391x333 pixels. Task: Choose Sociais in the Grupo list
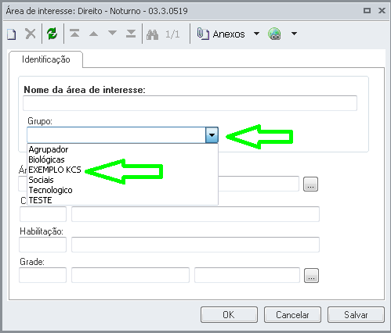coord(122,180)
